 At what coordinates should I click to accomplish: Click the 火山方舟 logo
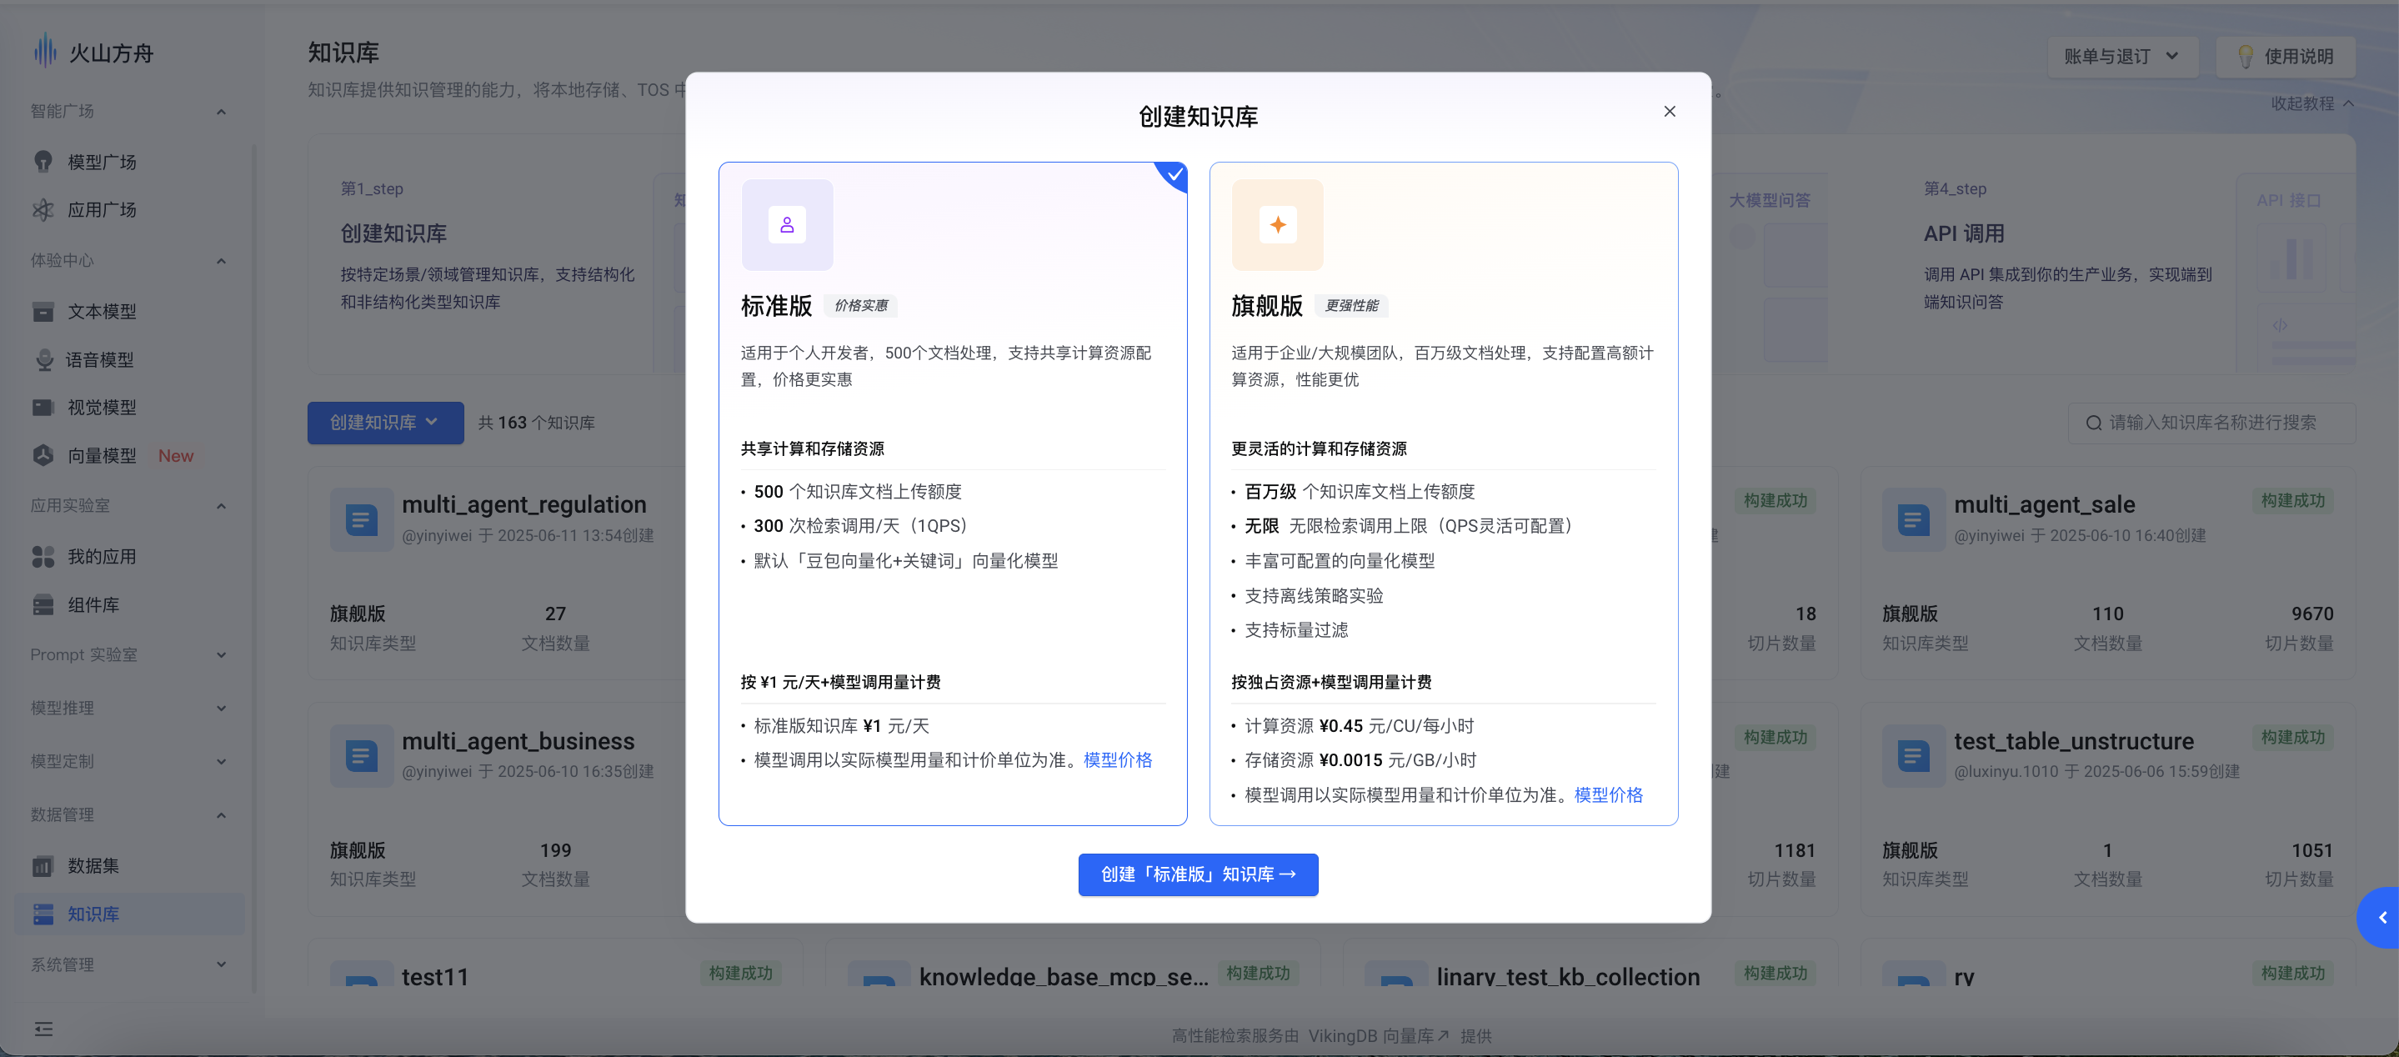tap(93, 53)
